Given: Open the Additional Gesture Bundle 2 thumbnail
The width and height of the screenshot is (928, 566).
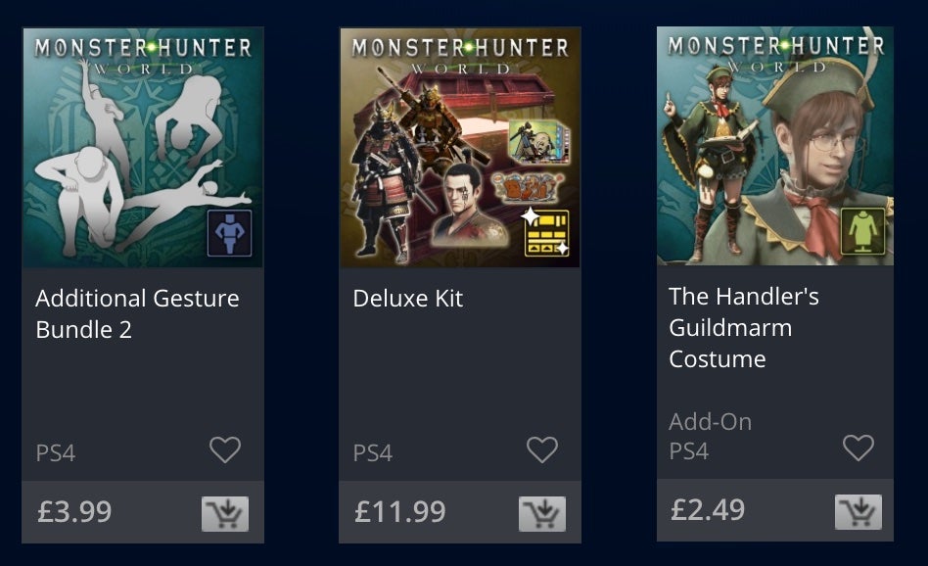Looking at the screenshot, I should 143,147.
